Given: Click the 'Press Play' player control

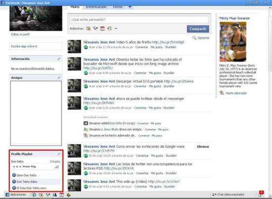Looking at the screenshot, I should click(x=29, y=167).
